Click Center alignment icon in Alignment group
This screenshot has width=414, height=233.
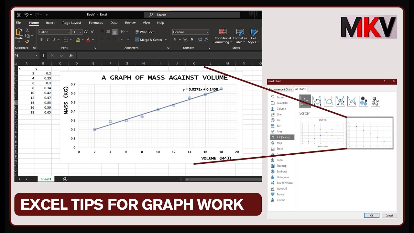(x=108, y=39)
